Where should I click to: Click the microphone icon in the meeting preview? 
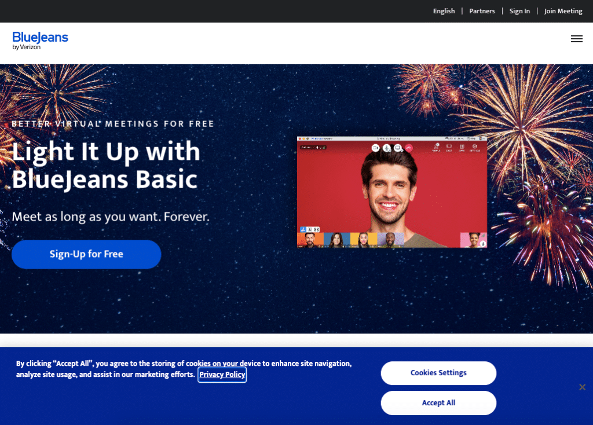tap(387, 148)
